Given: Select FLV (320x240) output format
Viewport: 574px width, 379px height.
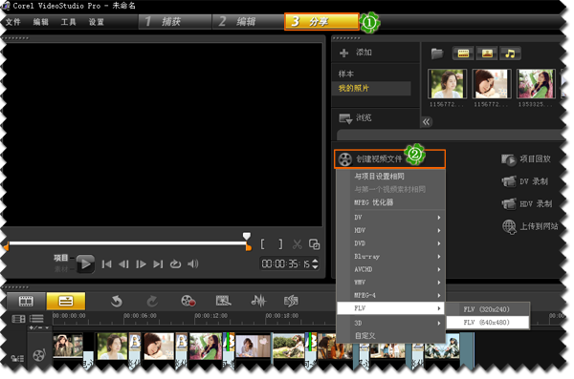Looking at the screenshot, I should tap(488, 309).
